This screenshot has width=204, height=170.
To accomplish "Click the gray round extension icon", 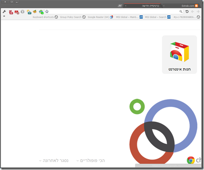I will pyautogui.click(x=22, y=12).
